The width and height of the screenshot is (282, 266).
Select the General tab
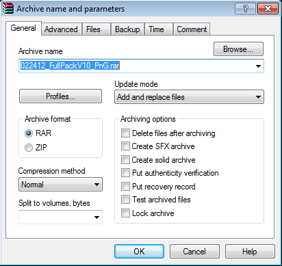23,28
